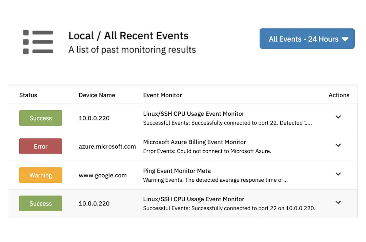Click the Ping Event Monitor Meta title

click(x=177, y=171)
